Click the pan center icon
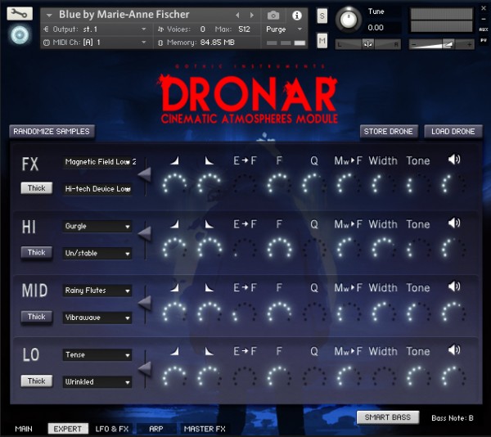Screen dimensions: 491x437 tap(368, 44)
